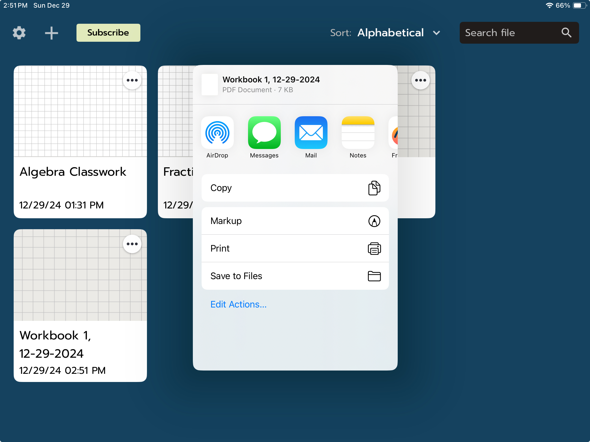Screen dimensions: 590x442
Task: Open the three-dot menu on Workbook 1 card
Action: pos(132,244)
